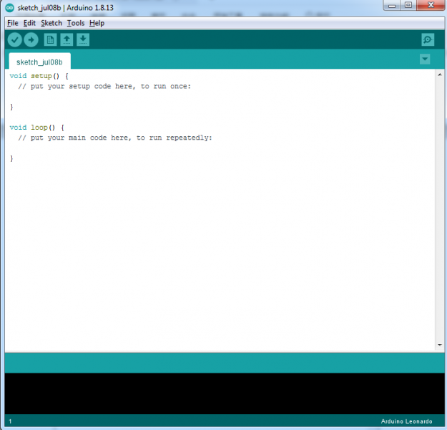Click inside the black console output area
The height and width of the screenshot is (430, 447).
pyautogui.click(x=223, y=393)
